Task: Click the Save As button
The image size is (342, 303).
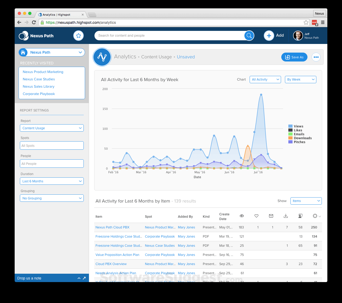Action: pyautogui.click(x=294, y=57)
